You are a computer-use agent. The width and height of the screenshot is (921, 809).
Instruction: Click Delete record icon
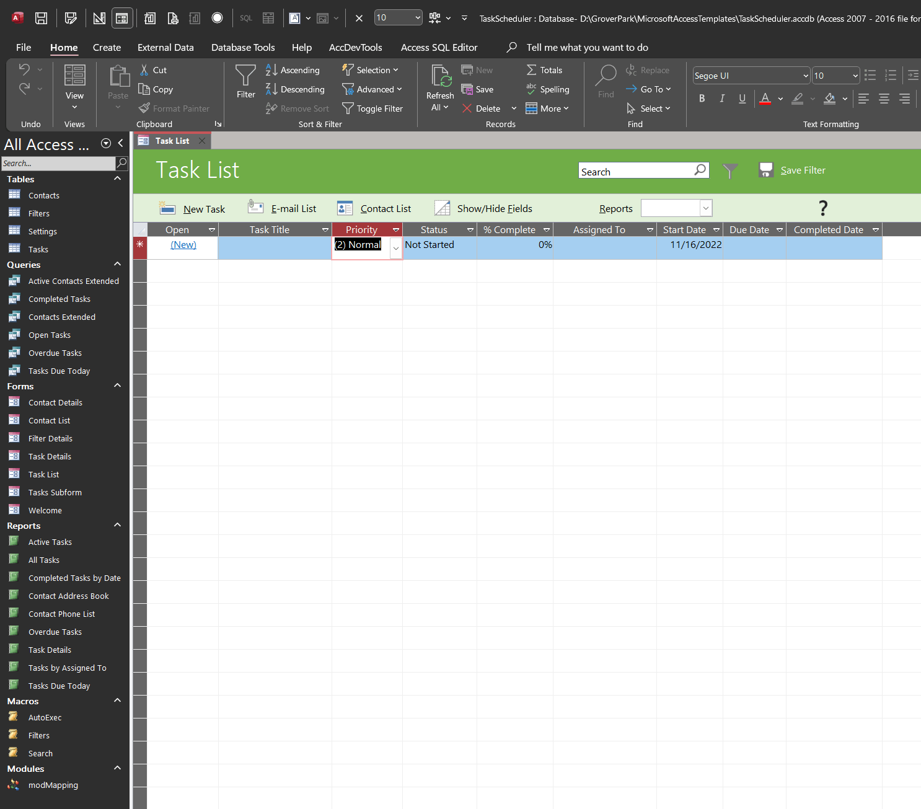tap(467, 108)
